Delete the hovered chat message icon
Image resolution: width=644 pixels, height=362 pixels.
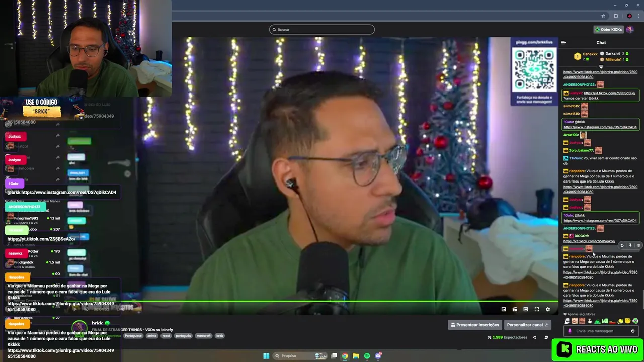click(638, 245)
